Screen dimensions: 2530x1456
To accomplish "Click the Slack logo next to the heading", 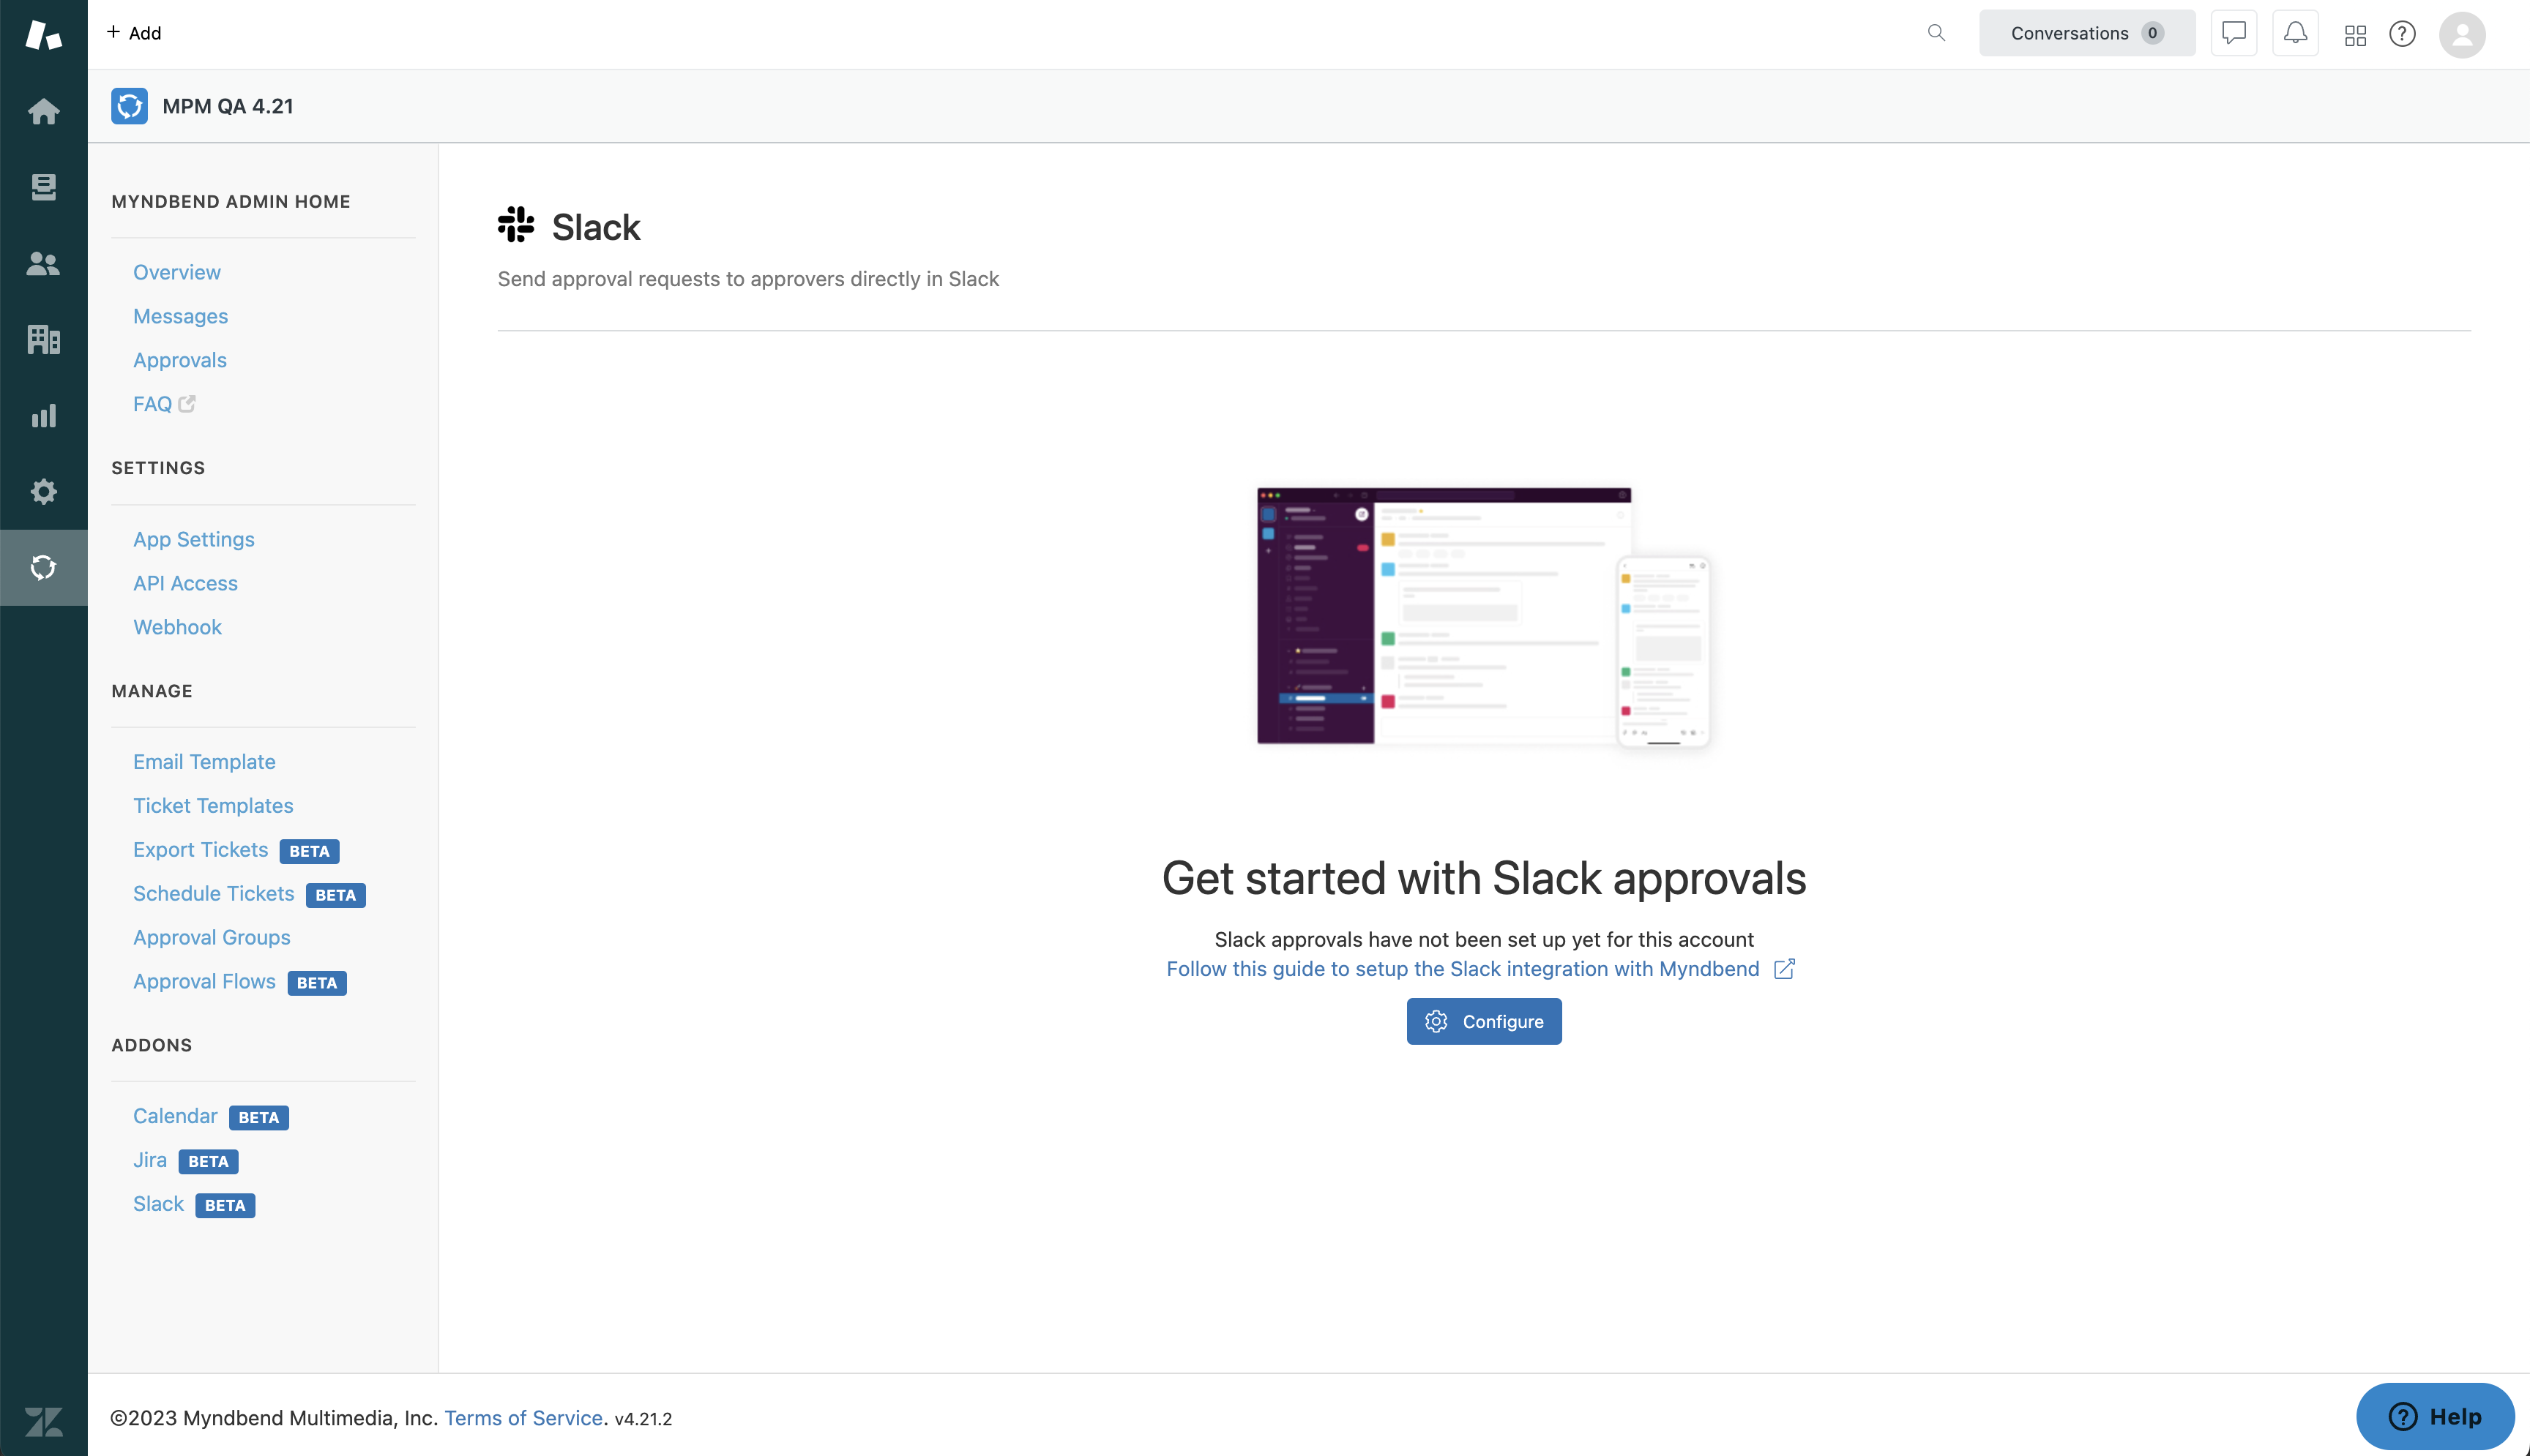I will tap(516, 225).
